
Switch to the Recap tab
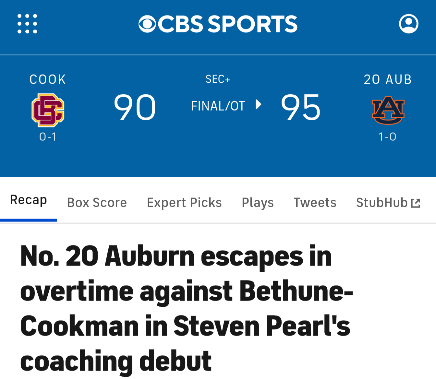29,200
